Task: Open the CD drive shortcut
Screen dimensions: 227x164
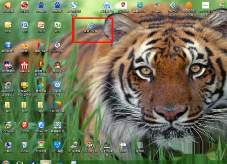Action: tap(74, 145)
